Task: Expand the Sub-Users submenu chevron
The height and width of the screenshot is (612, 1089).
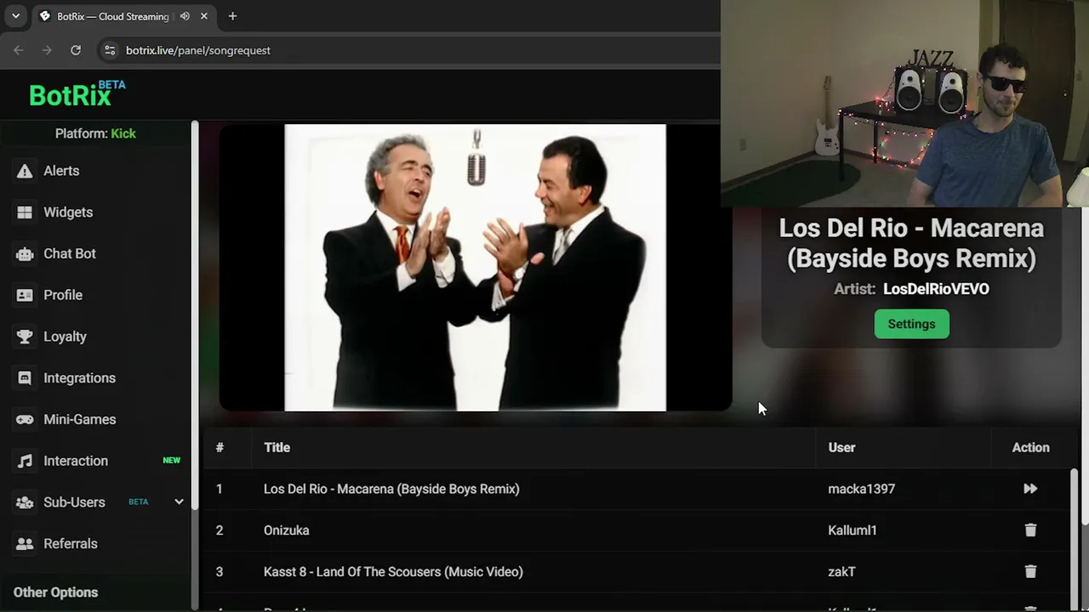Action: pos(179,502)
